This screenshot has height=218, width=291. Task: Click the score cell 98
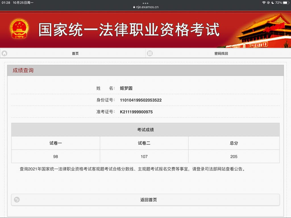[x=56, y=156]
